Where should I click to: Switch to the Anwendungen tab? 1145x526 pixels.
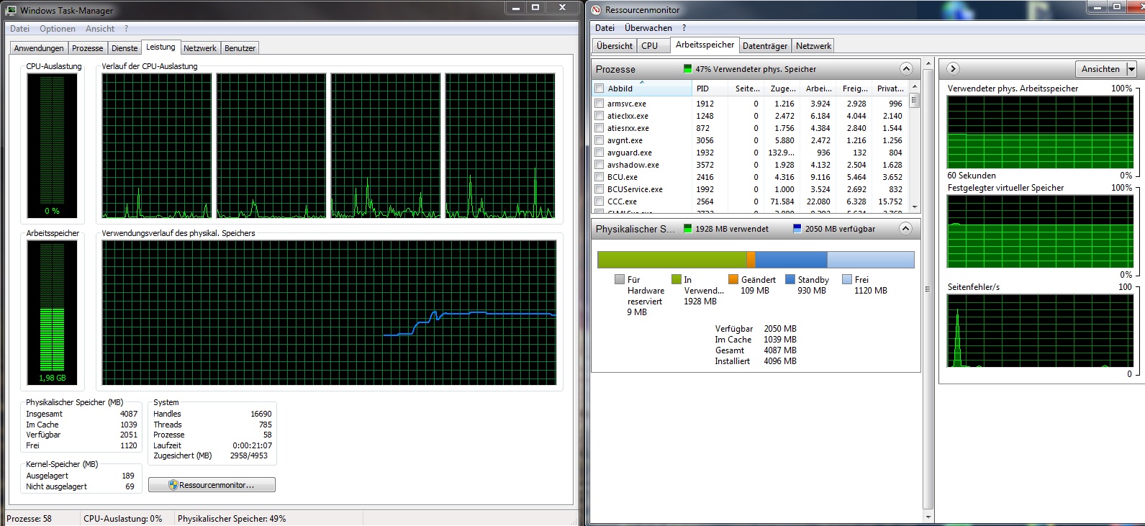39,48
